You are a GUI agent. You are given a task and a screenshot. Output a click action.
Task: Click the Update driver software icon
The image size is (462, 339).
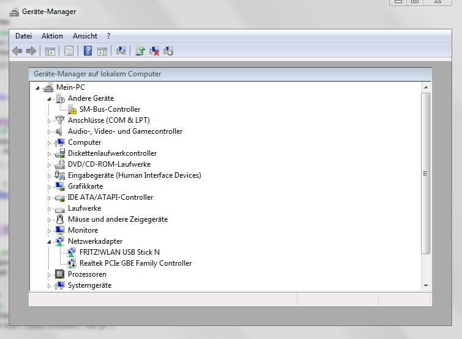(140, 51)
